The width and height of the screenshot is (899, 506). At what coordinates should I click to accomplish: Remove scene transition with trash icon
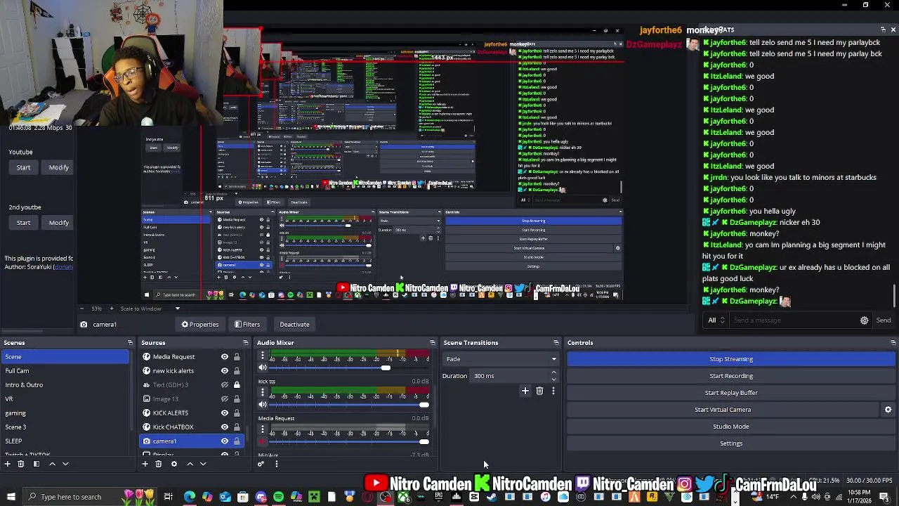pos(539,391)
